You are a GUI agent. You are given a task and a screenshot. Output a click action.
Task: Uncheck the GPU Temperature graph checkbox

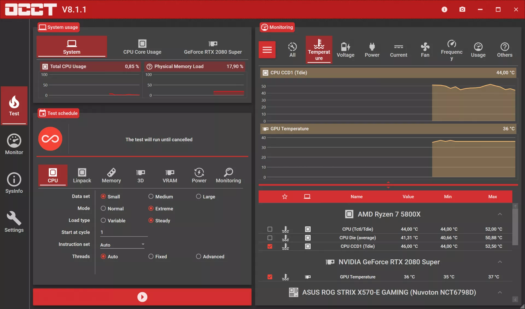(x=270, y=277)
